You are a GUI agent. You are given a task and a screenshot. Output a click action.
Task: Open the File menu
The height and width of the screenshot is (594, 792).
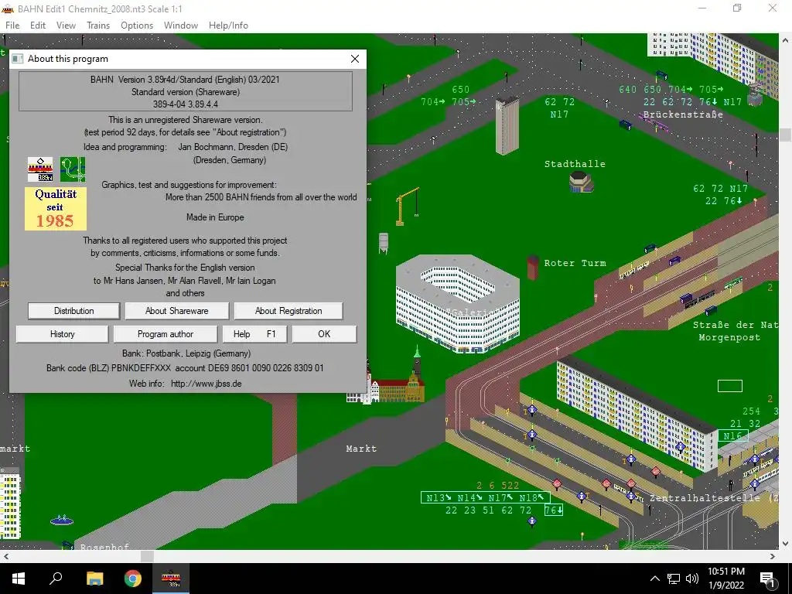[12, 26]
